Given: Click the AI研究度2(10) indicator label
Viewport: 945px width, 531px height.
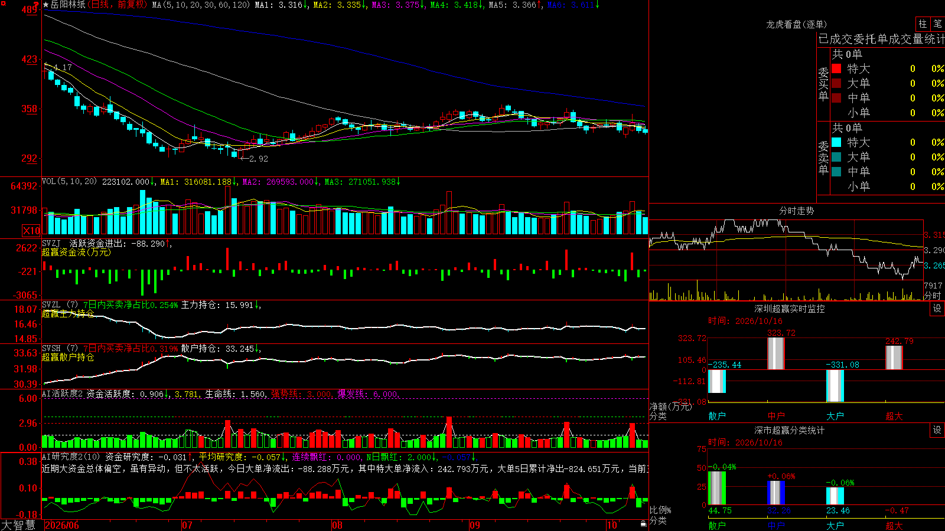Looking at the screenshot, I should [71, 457].
